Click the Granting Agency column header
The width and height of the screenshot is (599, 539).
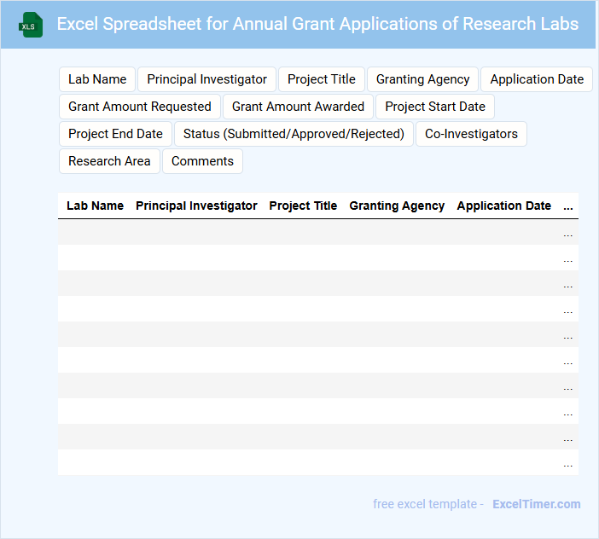tap(397, 206)
